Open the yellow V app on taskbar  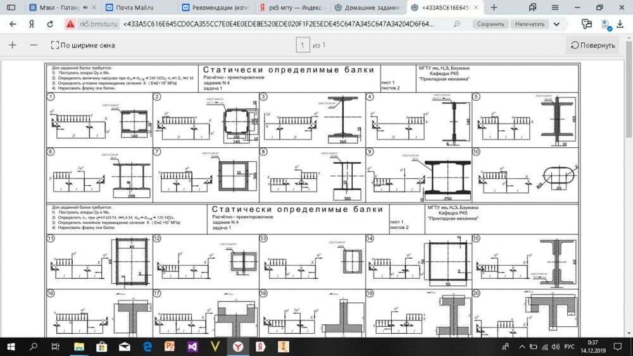[x=215, y=347]
